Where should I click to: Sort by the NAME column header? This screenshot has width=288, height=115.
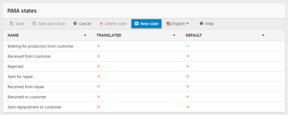(13, 36)
